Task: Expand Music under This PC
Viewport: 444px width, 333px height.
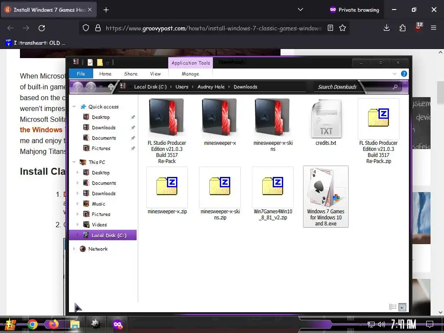Action: [78, 204]
